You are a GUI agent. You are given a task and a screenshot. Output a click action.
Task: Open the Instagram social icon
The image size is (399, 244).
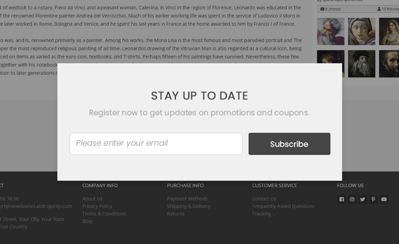click(x=352, y=199)
